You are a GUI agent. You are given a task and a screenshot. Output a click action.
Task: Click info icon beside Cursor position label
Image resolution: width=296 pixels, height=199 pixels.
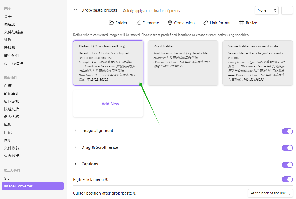coord(135,193)
